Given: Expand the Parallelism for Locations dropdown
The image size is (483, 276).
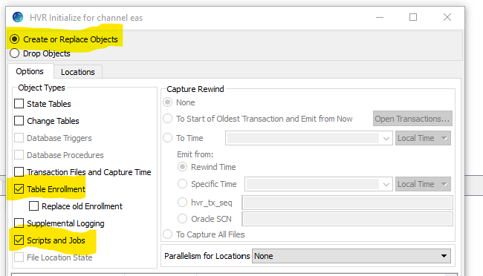Looking at the screenshot, I should point(351,256).
